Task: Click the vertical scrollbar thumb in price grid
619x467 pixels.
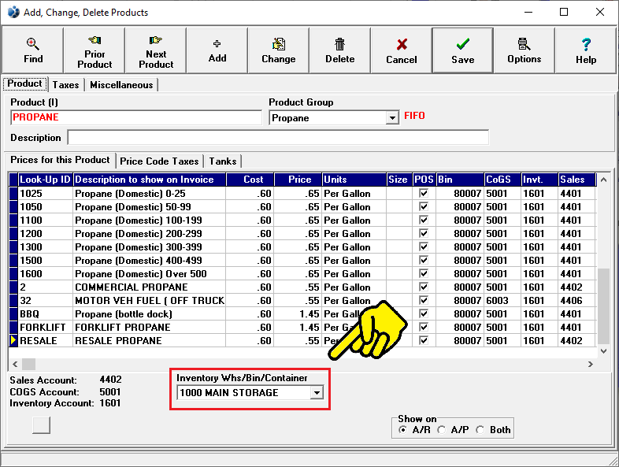Action: (604, 307)
